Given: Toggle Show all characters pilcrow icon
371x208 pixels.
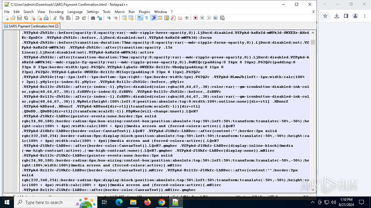Looking at the screenshot, I should (x=147, y=18).
